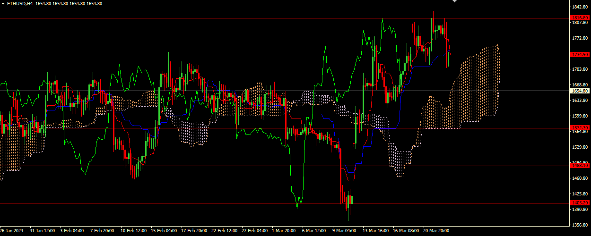This screenshot has height=236, width=591.
Task: Click the 7 Feb 20:00 time label
Action: [103, 231]
